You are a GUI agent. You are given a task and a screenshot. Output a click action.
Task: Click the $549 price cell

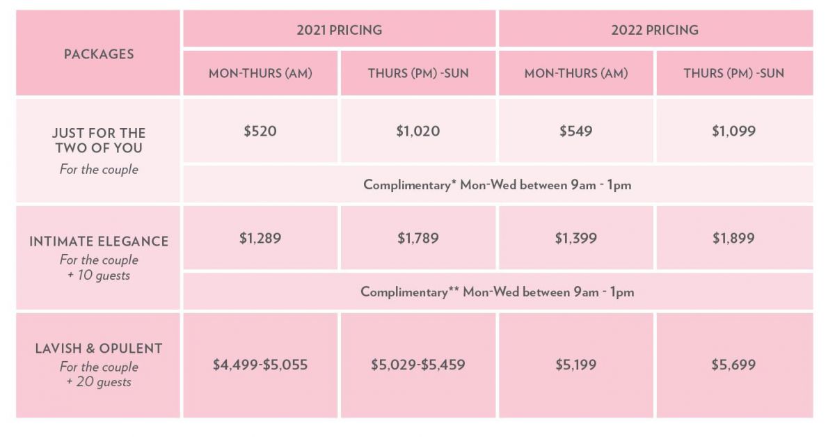576,131
